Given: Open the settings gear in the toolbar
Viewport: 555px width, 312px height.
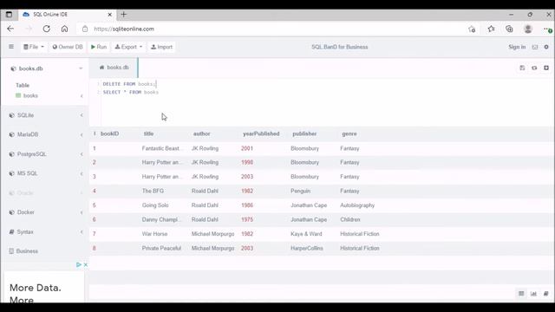Looking at the screenshot, I should [546, 47].
